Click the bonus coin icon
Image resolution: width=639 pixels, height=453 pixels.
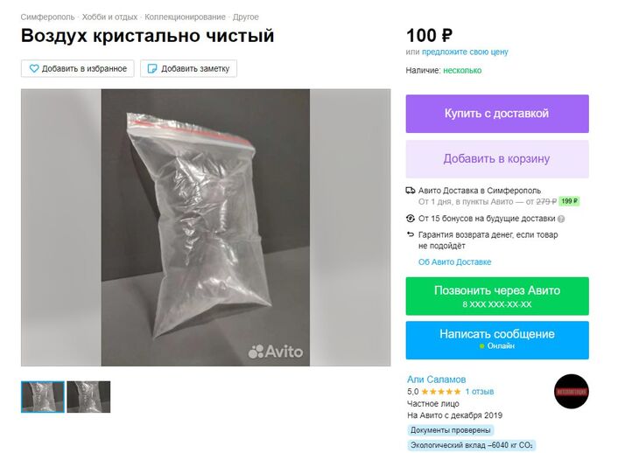click(410, 219)
